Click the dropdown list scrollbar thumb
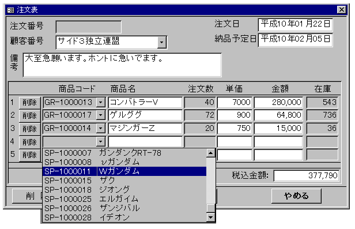The width and height of the screenshot is (355, 229). (x=211, y=208)
